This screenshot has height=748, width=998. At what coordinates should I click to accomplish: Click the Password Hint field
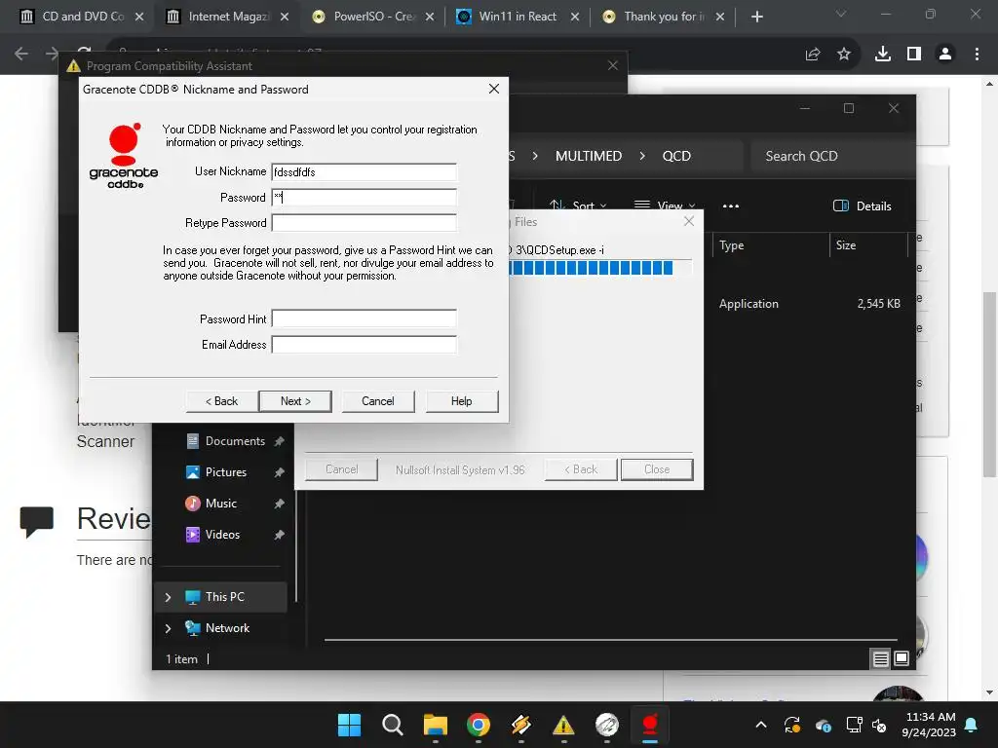point(365,318)
